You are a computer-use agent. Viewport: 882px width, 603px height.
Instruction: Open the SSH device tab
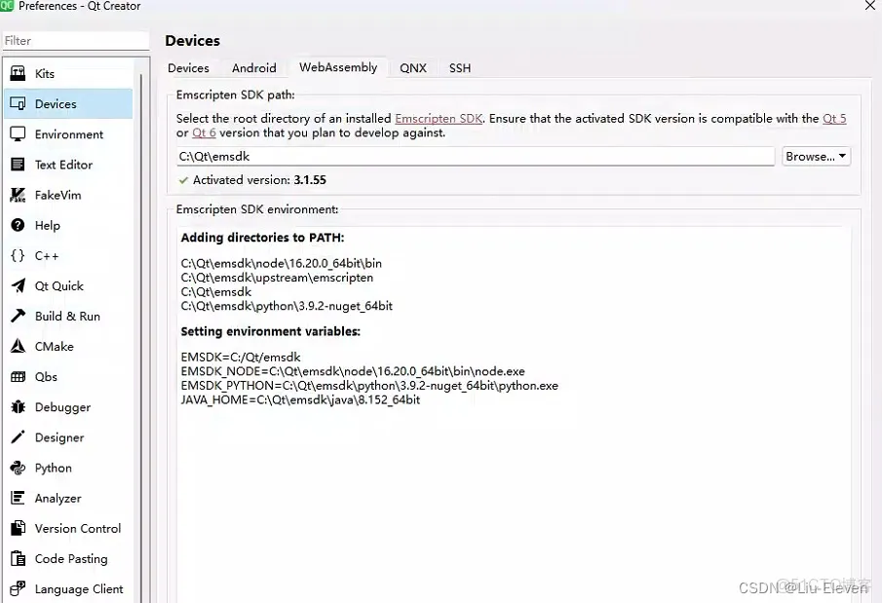[459, 68]
